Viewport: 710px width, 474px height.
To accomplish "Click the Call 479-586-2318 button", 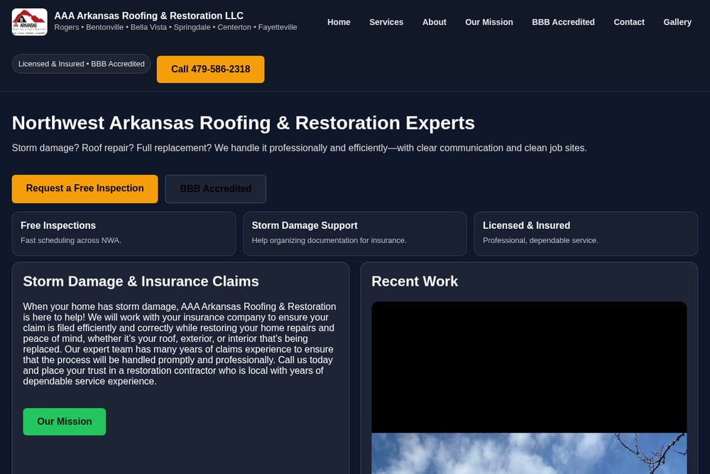I will tap(211, 70).
